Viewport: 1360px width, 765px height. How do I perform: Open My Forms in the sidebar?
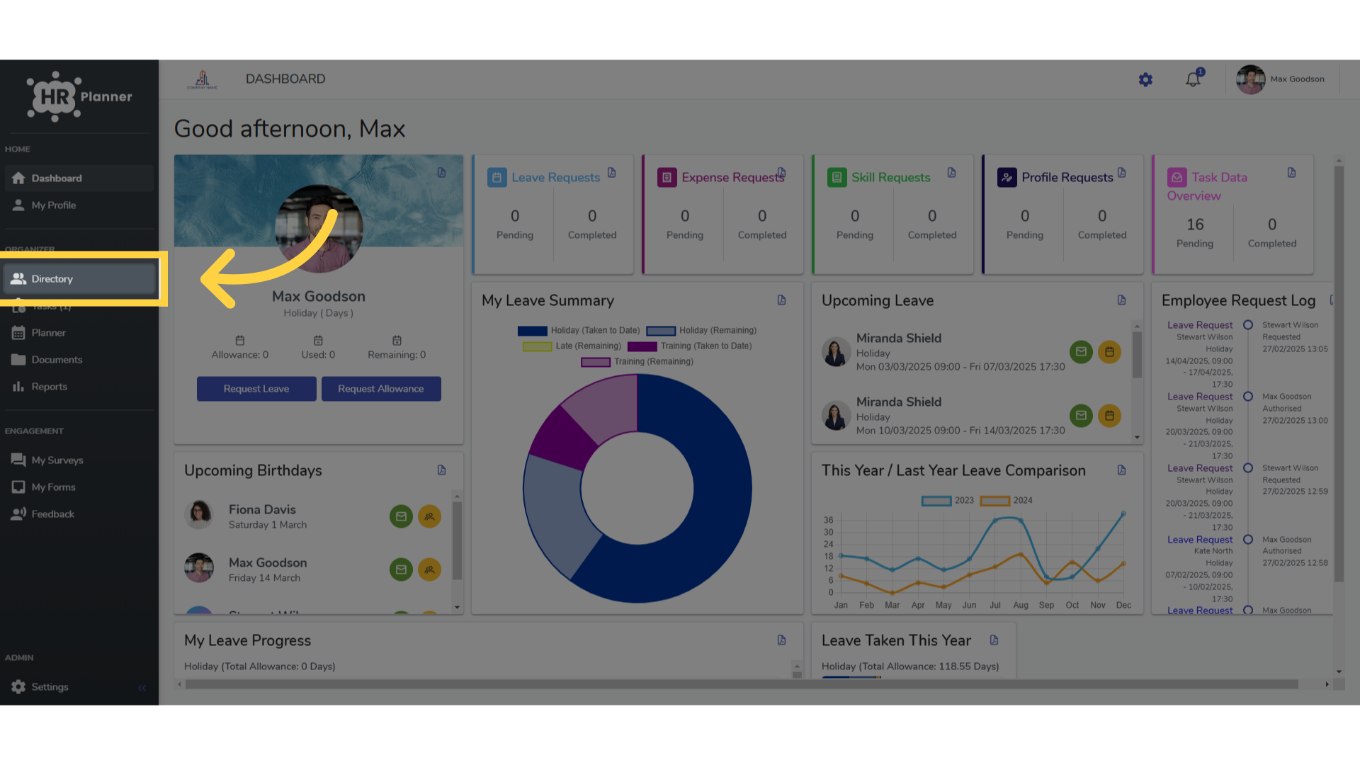tap(79, 487)
